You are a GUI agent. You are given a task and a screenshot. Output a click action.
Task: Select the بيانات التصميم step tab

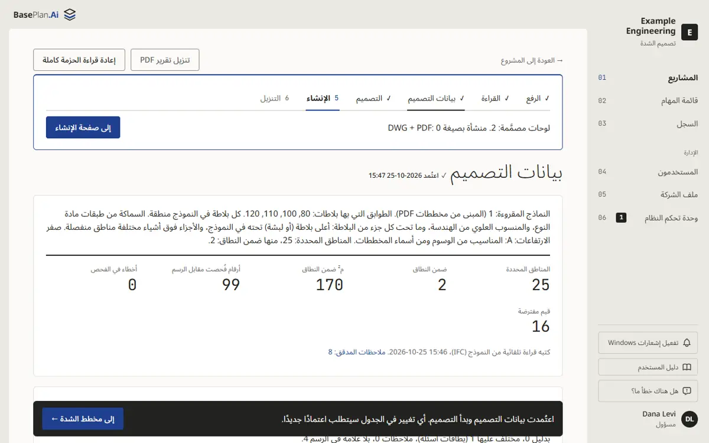[x=436, y=99]
